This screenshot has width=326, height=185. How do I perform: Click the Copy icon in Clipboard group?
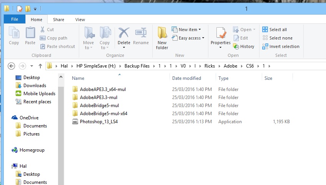[x=14, y=33]
